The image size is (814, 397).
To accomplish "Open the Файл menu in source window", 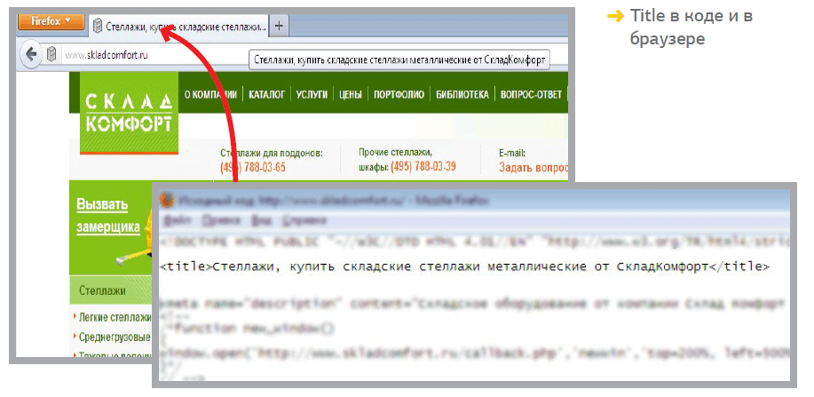I will (x=178, y=220).
